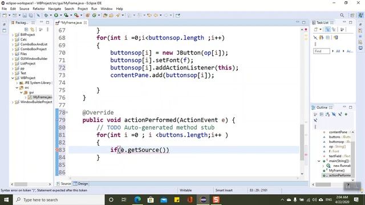The width and height of the screenshot is (365, 205).
Task: Open the Project menu
Action: pyautogui.click(x=82, y=9)
